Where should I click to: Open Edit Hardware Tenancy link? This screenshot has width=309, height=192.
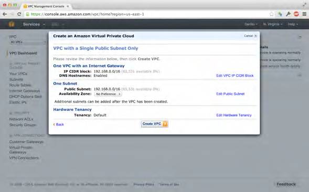[234, 115]
